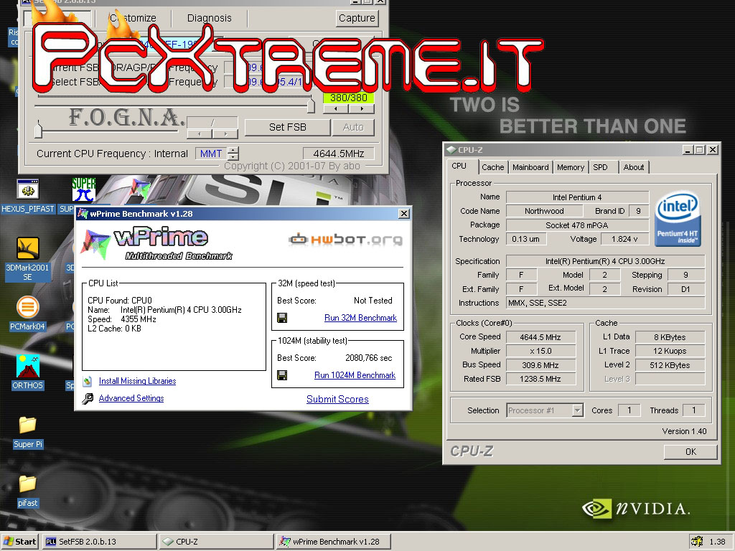The image size is (735, 551).
Task: Click the FSB slider thumb in SetFSB
Action: click(x=310, y=105)
